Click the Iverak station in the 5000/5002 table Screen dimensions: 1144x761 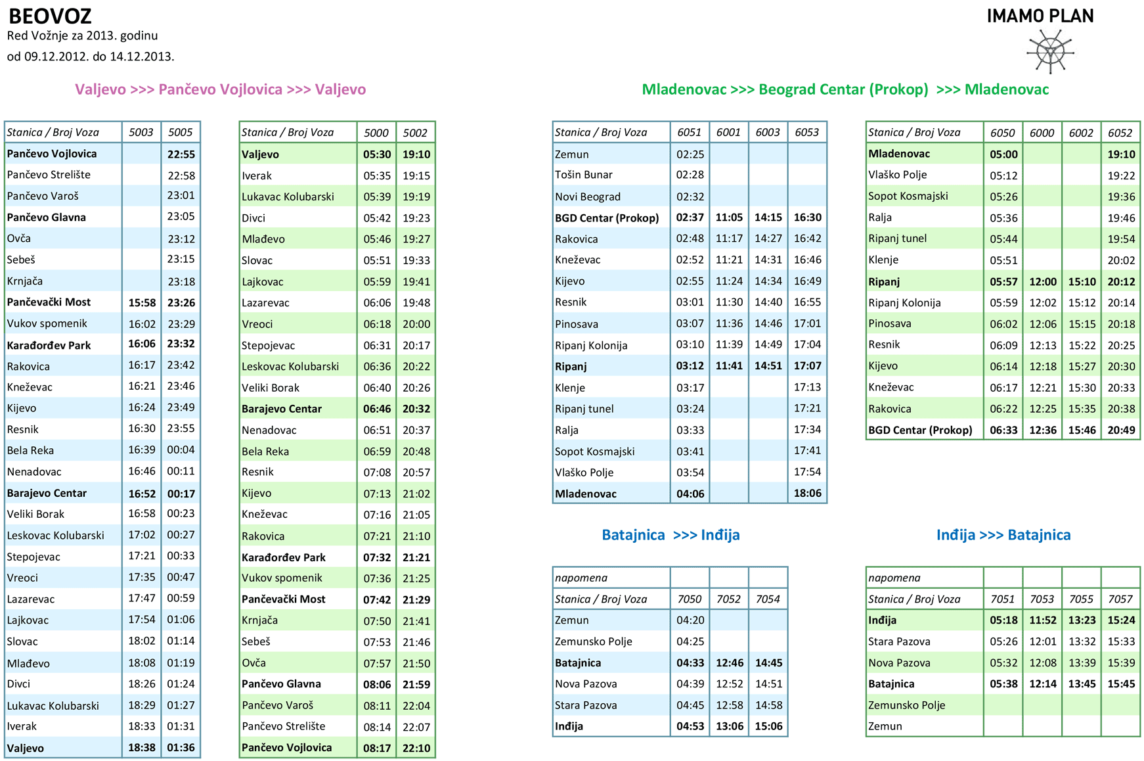coord(257,175)
